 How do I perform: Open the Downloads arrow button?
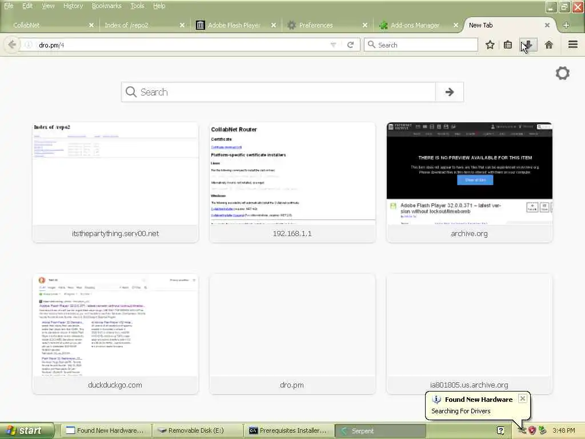click(528, 45)
